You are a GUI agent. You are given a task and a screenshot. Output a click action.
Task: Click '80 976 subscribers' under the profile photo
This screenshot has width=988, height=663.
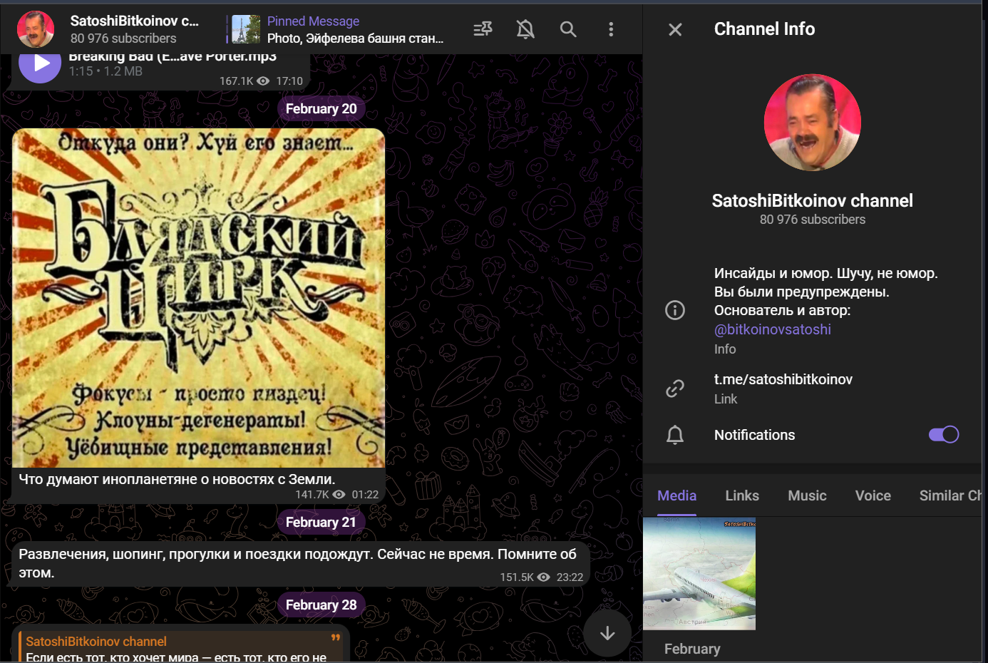(813, 220)
